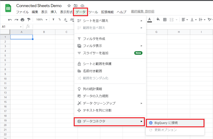Apply percent number format
Screen dimensions: 213x139
tap(59, 19)
